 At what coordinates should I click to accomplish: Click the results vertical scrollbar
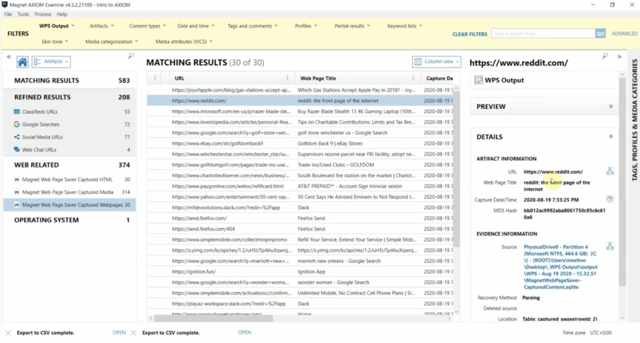coord(456,169)
